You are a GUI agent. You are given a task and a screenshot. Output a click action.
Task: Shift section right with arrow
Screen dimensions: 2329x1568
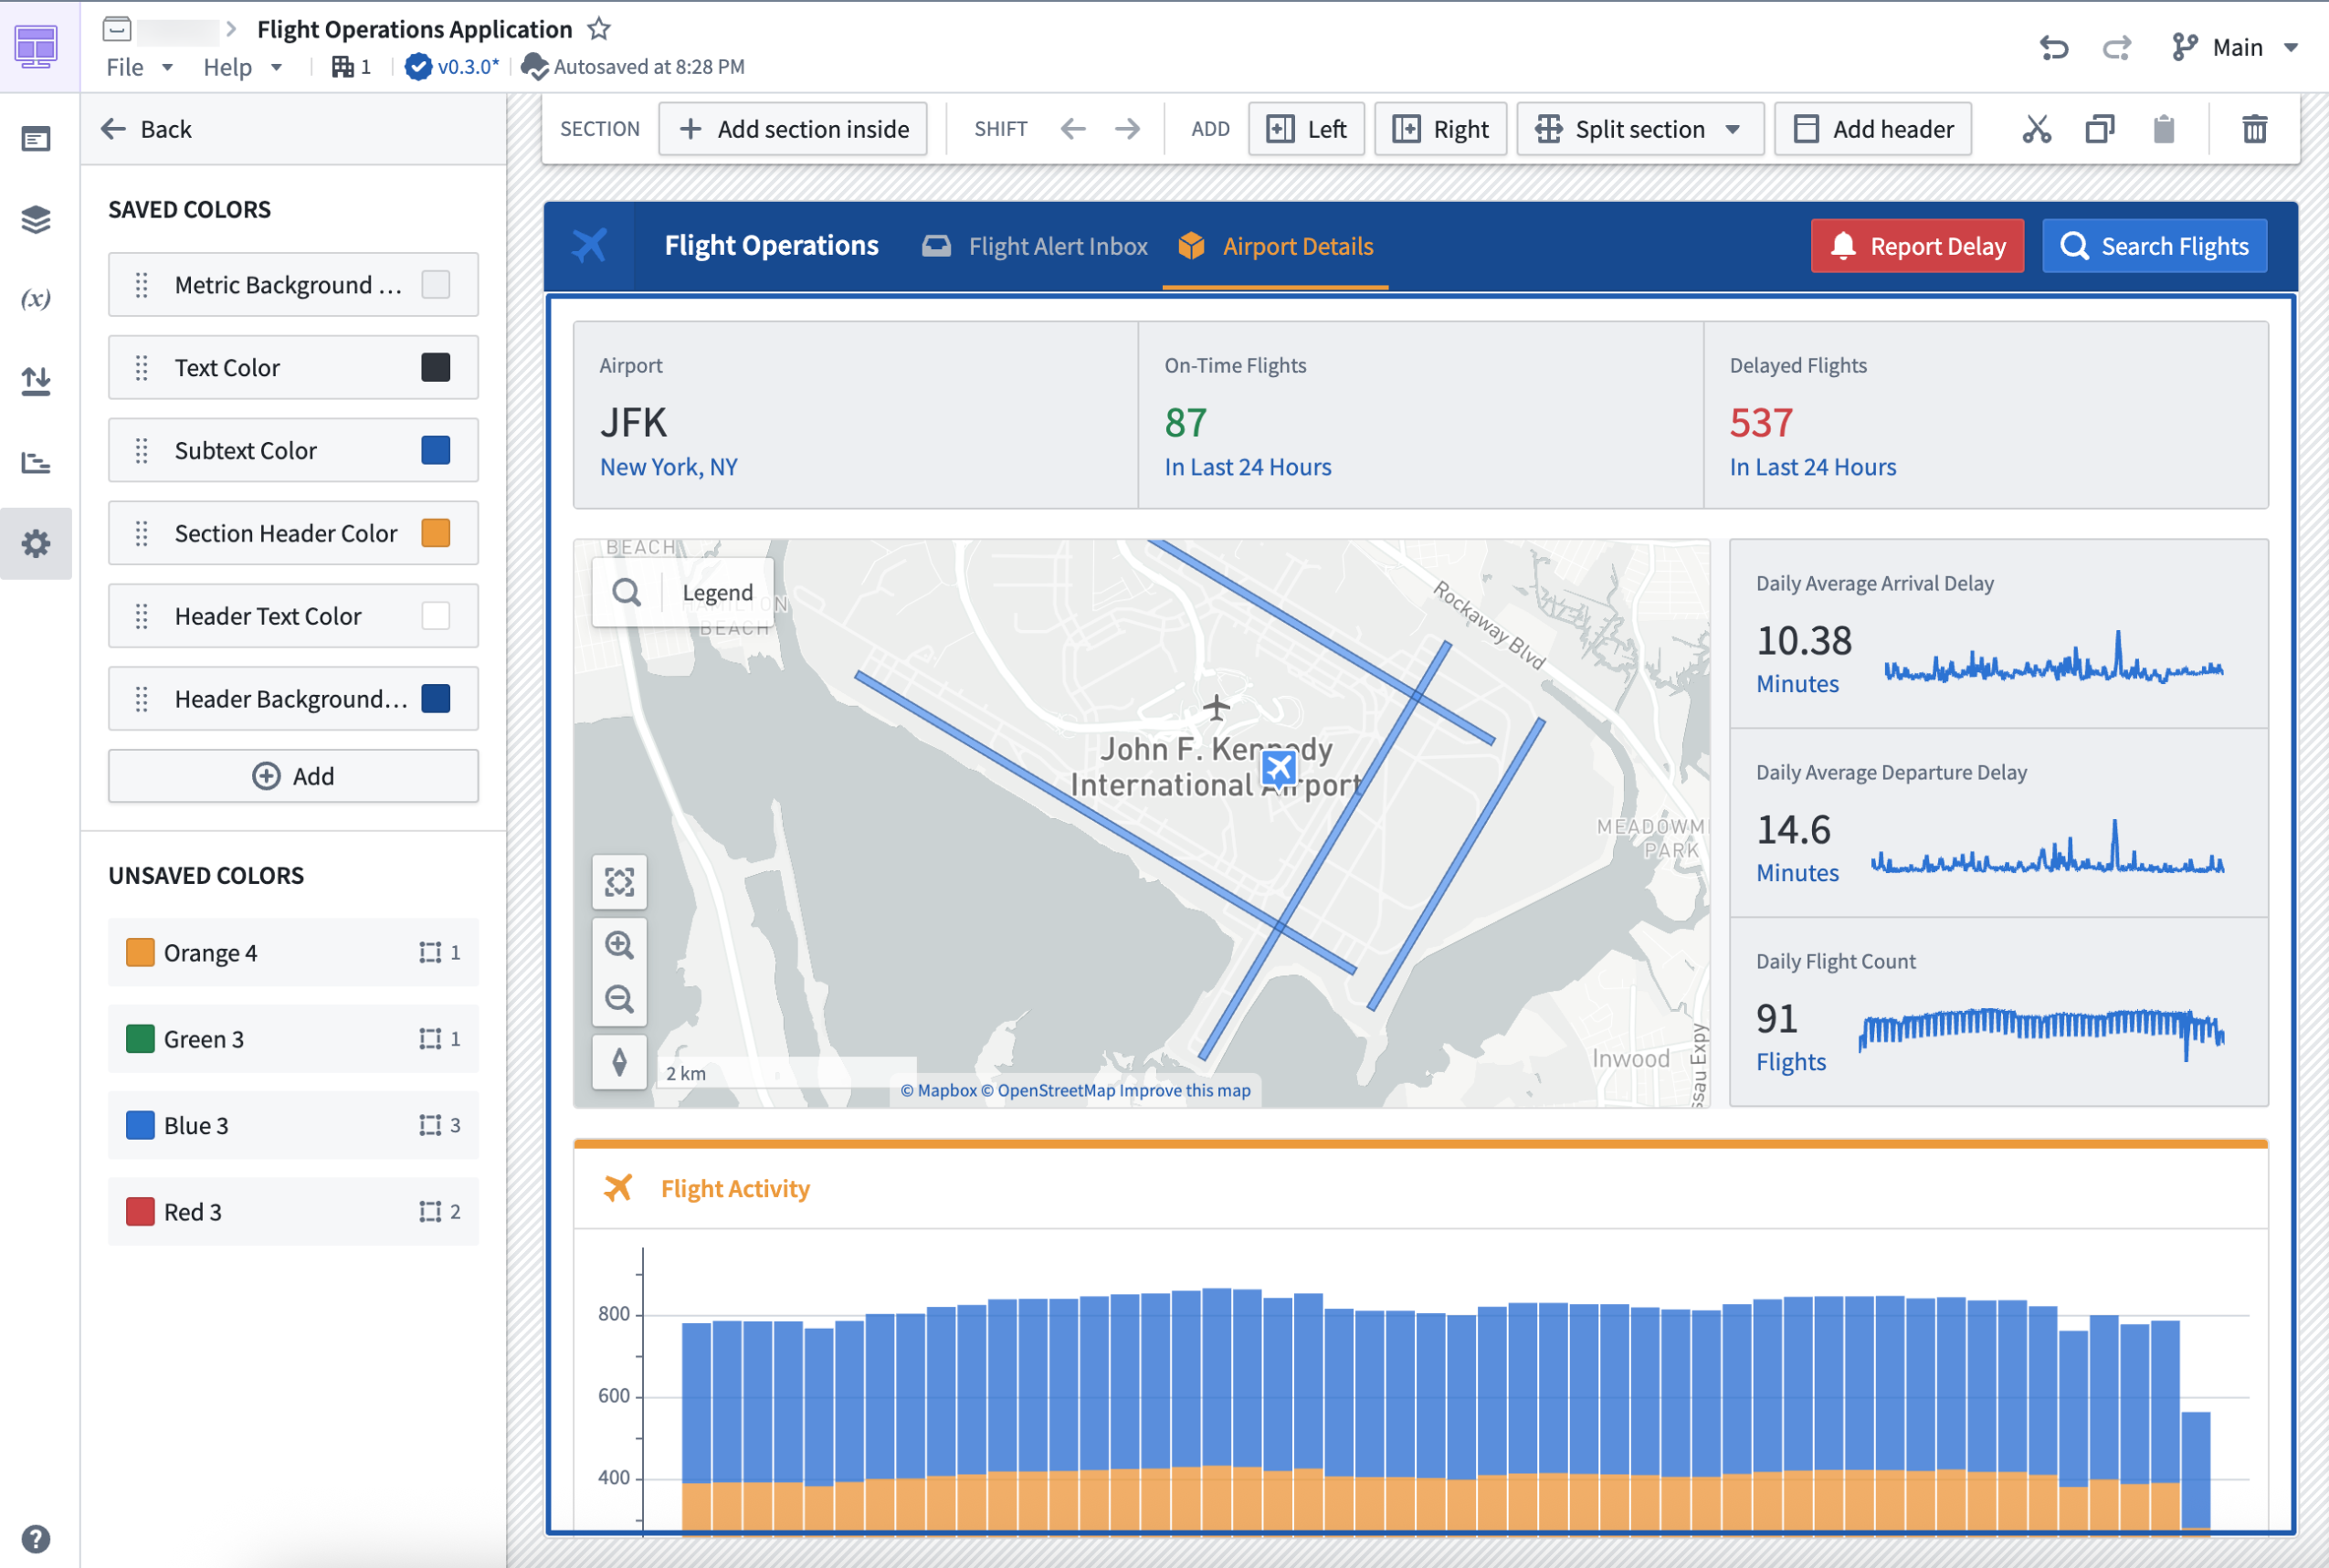(1127, 129)
